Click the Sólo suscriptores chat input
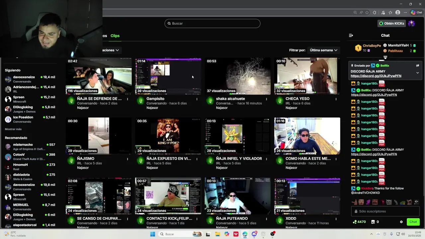 coord(385,211)
